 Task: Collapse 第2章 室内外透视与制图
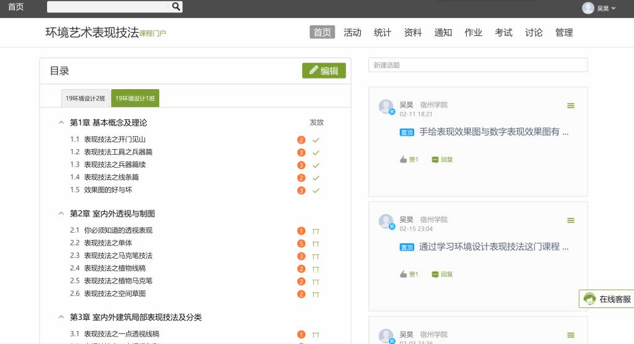61,213
